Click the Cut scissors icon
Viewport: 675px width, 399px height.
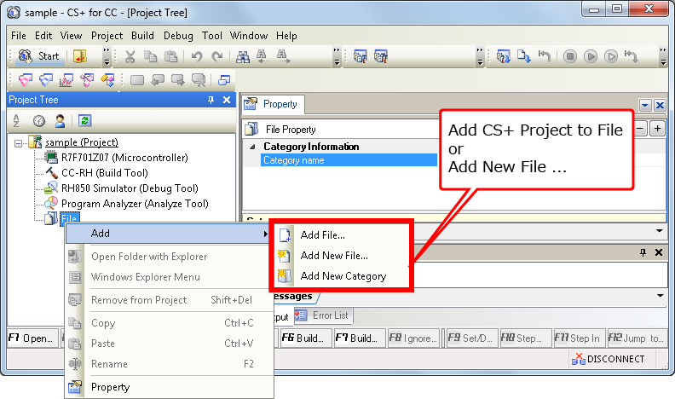pos(130,56)
